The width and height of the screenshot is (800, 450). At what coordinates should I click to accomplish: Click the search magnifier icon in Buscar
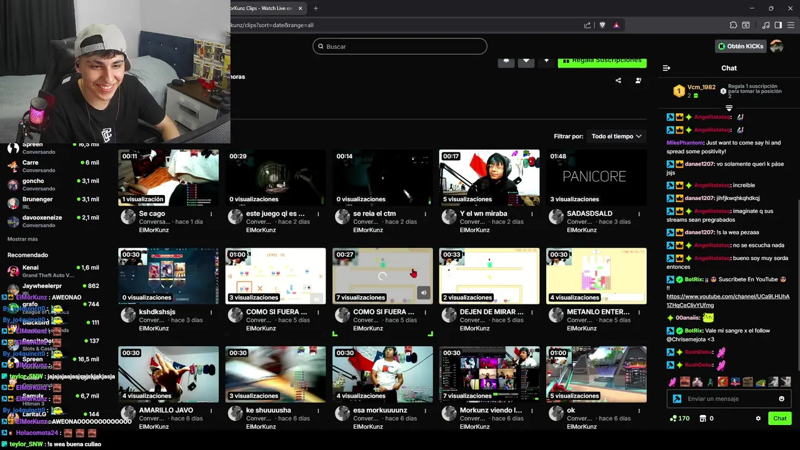321,46
